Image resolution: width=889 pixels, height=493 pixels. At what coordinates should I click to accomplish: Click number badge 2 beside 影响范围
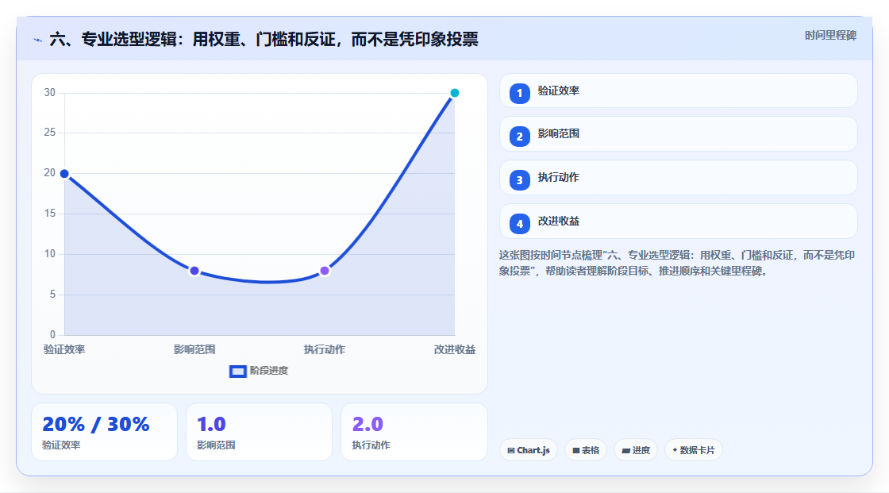(x=519, y=137)
